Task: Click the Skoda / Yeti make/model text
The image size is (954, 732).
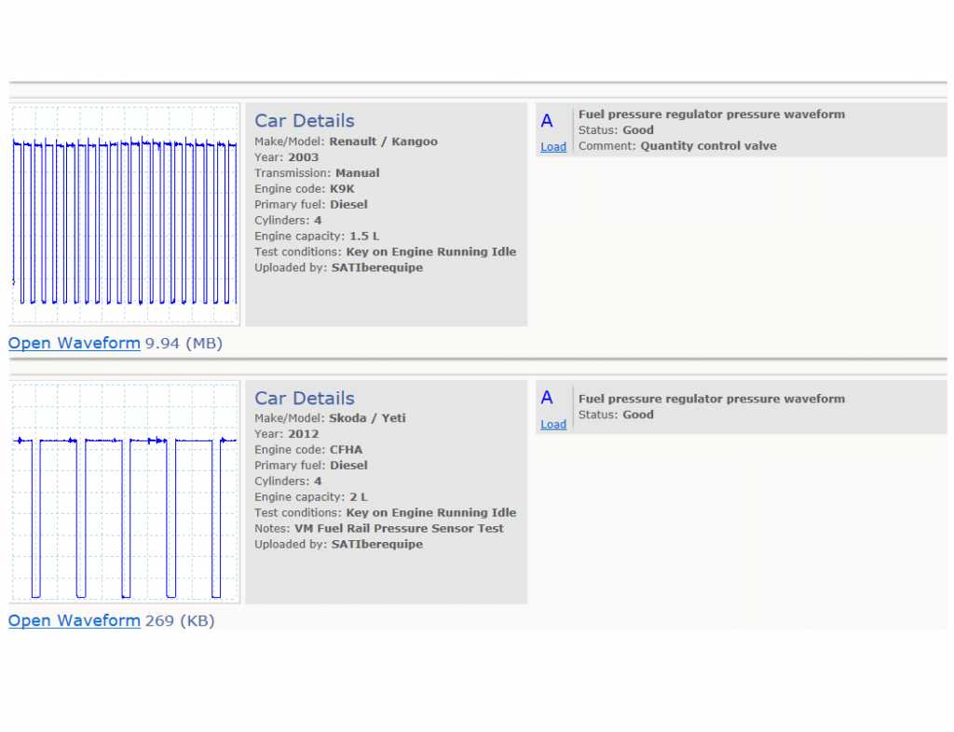Action: click(x=367, y=418)
